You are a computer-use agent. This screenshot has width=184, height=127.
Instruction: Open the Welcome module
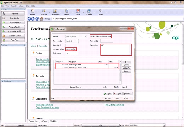point(13,14)
